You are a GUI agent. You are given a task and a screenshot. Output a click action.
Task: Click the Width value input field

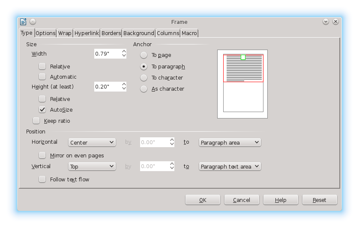108,54
